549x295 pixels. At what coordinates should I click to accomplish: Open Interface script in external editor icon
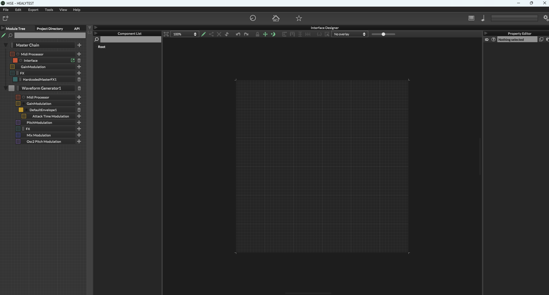click(73, 60)
